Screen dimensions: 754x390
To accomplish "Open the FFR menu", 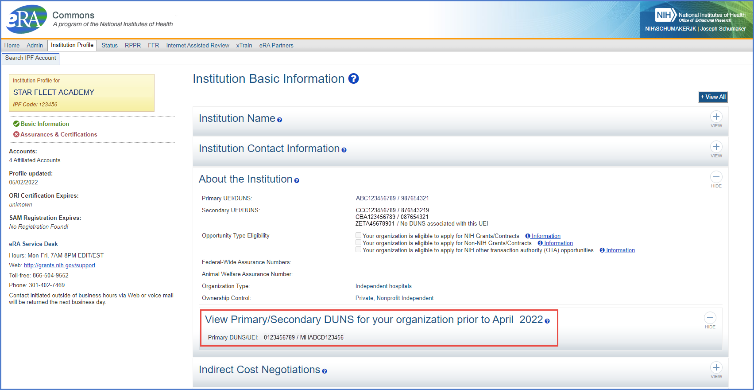I will (153, 45).
